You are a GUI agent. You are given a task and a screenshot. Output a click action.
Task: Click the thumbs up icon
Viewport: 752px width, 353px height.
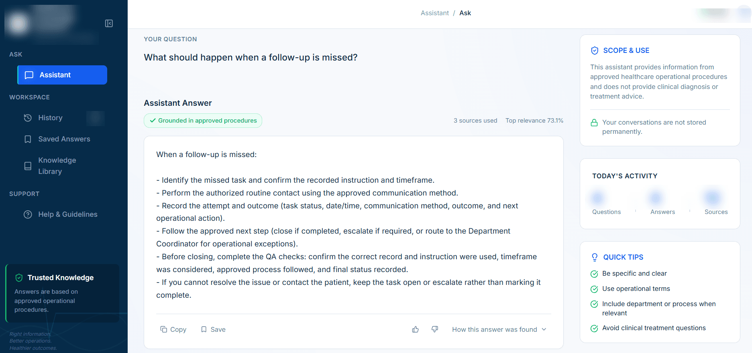[x=416, y=329]
